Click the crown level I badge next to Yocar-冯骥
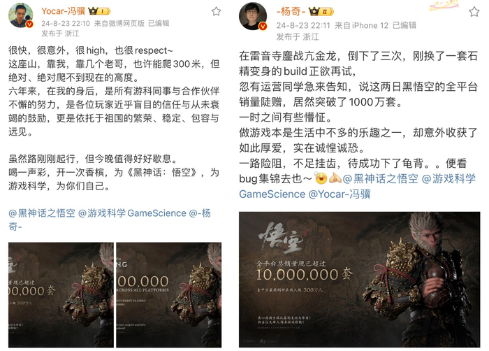This screenshot has height=351, width=489. click(x=99, y=11)
